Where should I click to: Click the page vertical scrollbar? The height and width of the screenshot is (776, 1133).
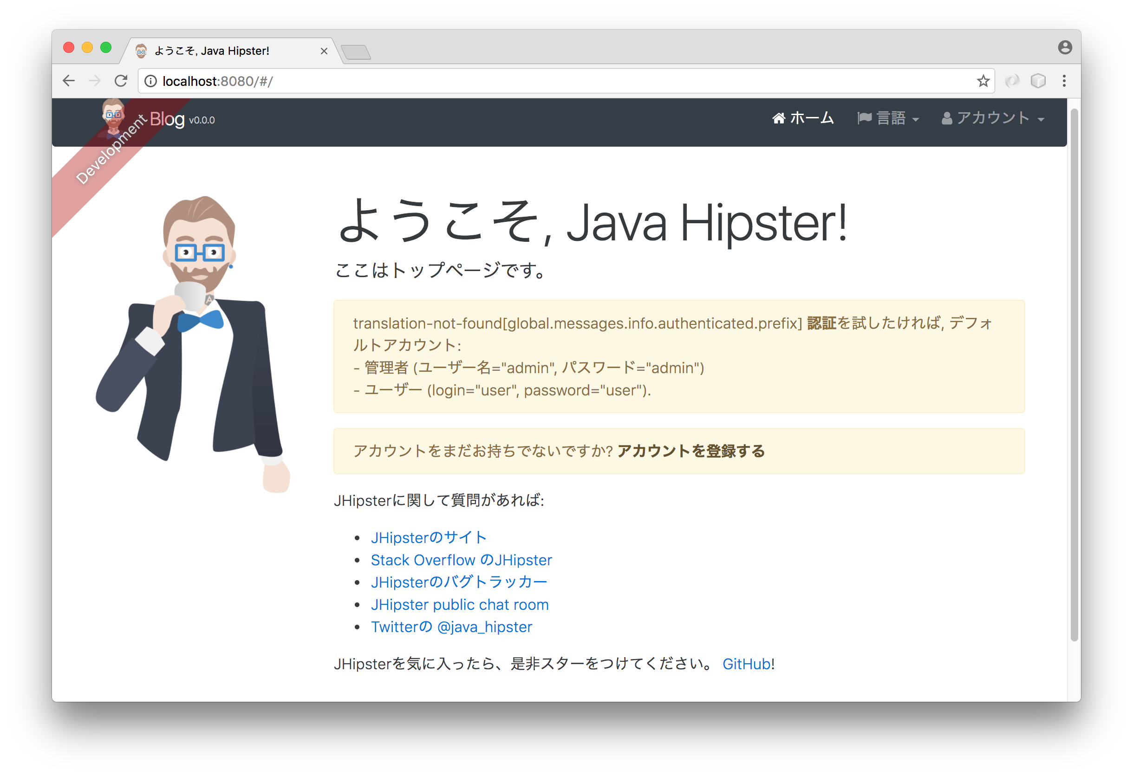click(x=1074, y=375)
